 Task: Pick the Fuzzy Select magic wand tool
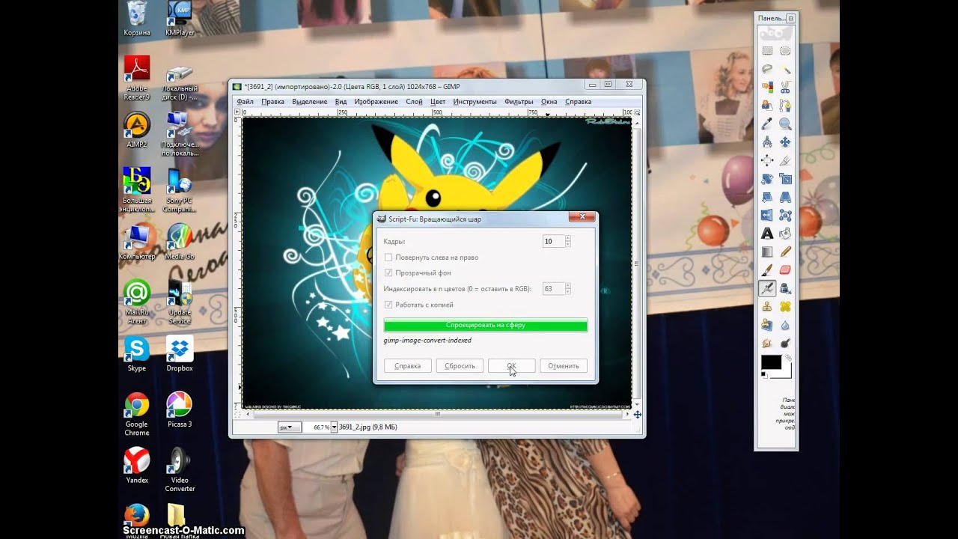[x=785, y=69]
